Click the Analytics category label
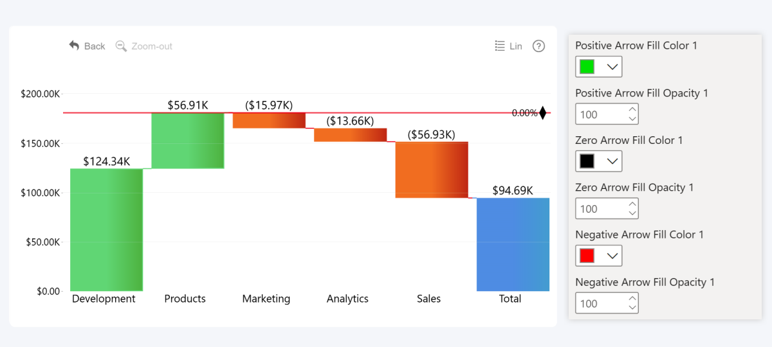This screenshot has height=347, width=772. [347, 299]
